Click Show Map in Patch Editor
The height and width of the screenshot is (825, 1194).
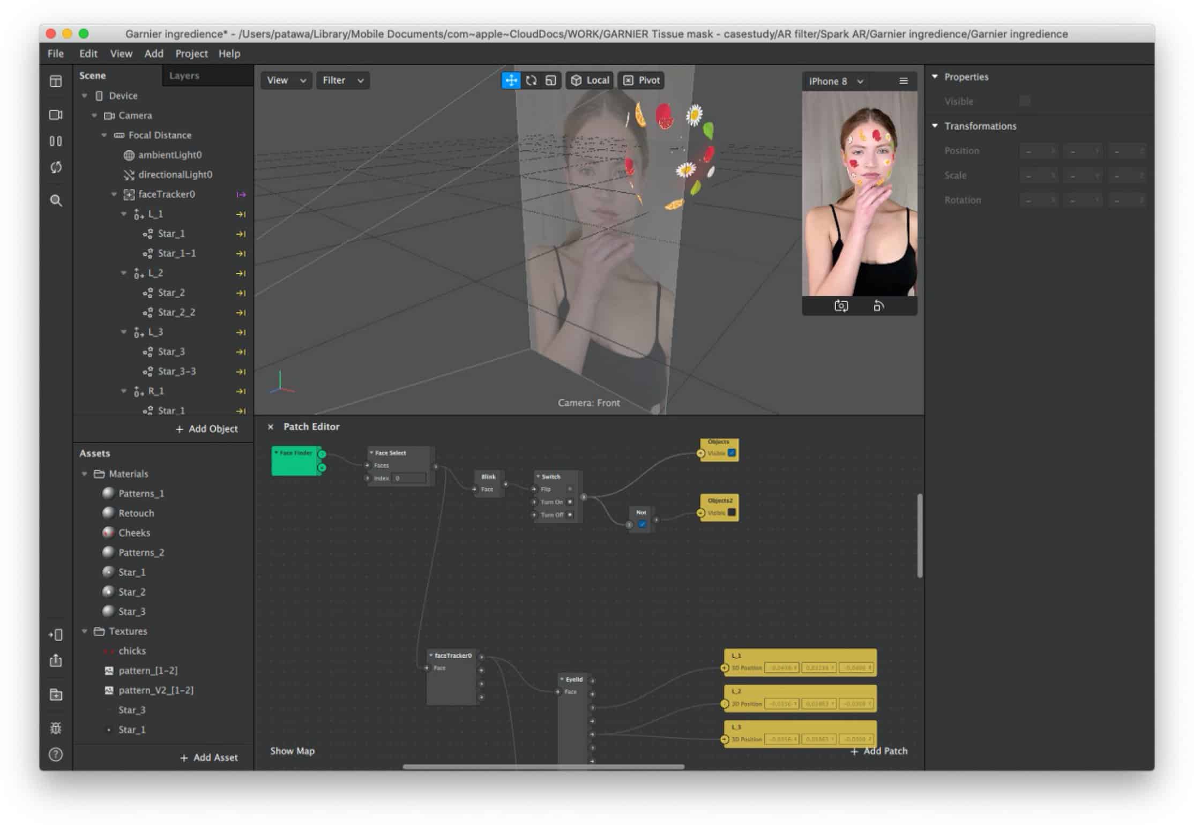click(293, 751)
